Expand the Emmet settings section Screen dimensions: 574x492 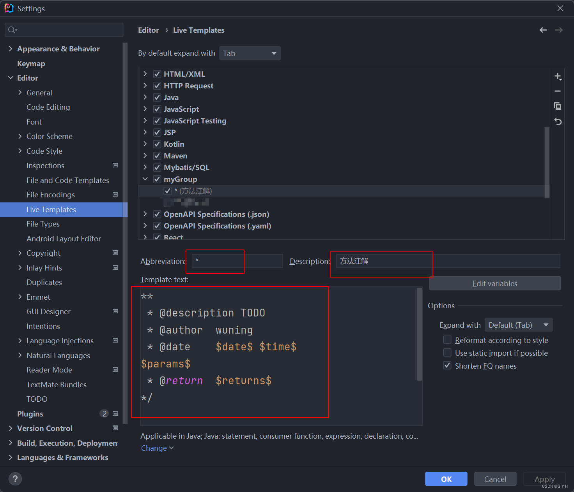pos(20,297)
